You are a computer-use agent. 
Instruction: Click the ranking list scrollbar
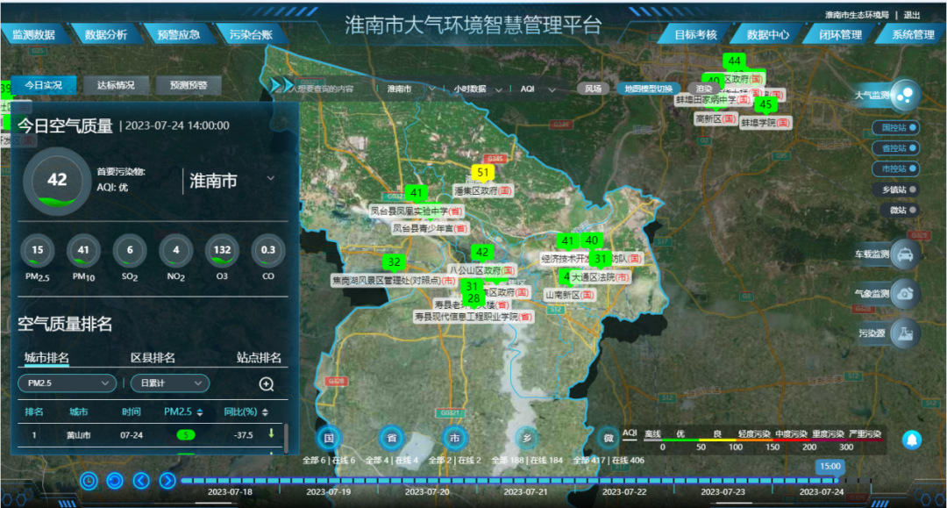[x=286, y=437]
